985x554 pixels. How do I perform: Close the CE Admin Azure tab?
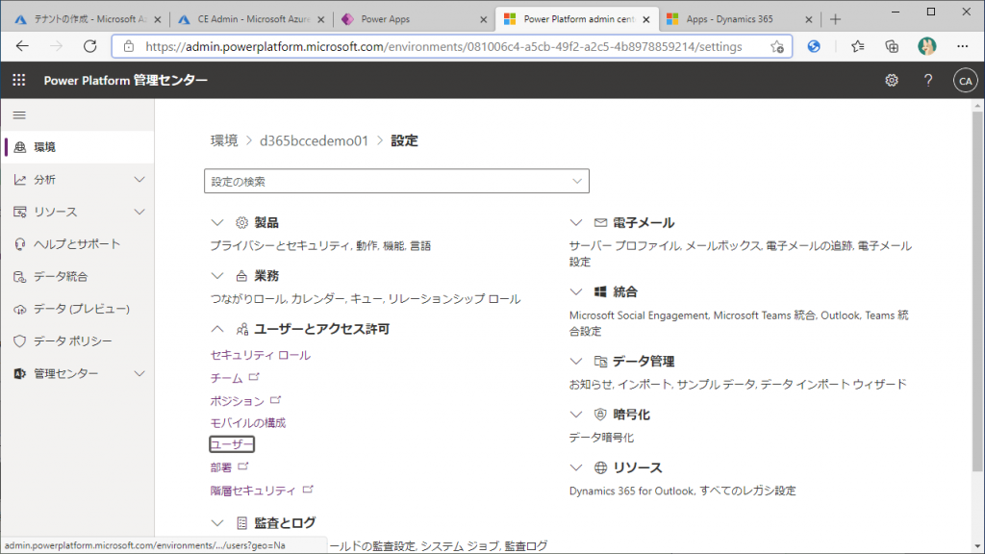(x=321, y=19)
